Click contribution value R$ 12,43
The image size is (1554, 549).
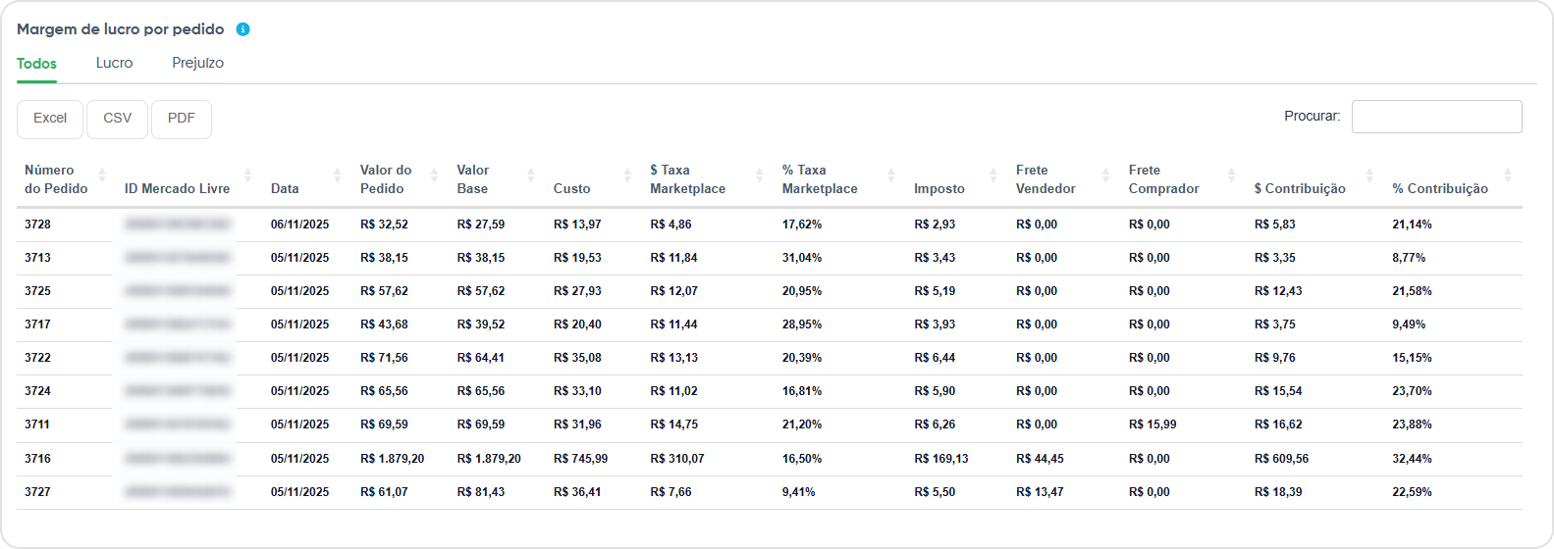point(1278,291)
